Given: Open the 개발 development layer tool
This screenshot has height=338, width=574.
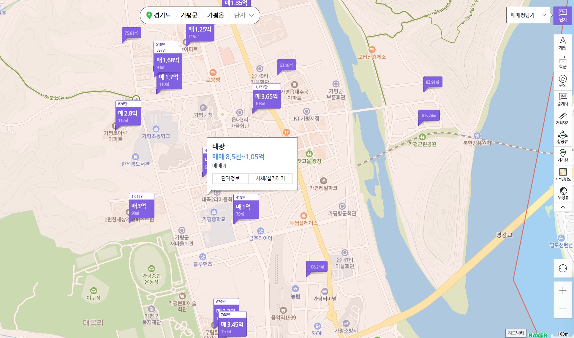Looking at the screenshot, I should pos(563,44).
